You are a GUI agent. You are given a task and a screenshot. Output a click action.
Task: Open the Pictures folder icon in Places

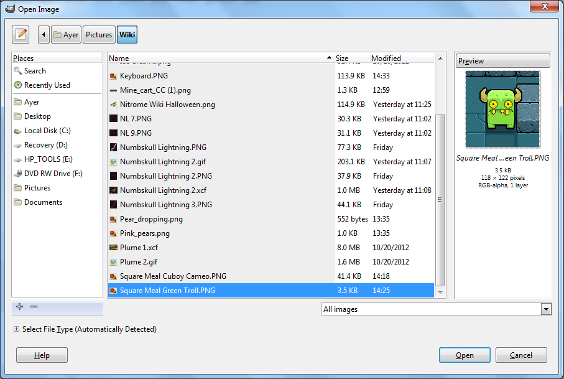[x=17, y=188]
